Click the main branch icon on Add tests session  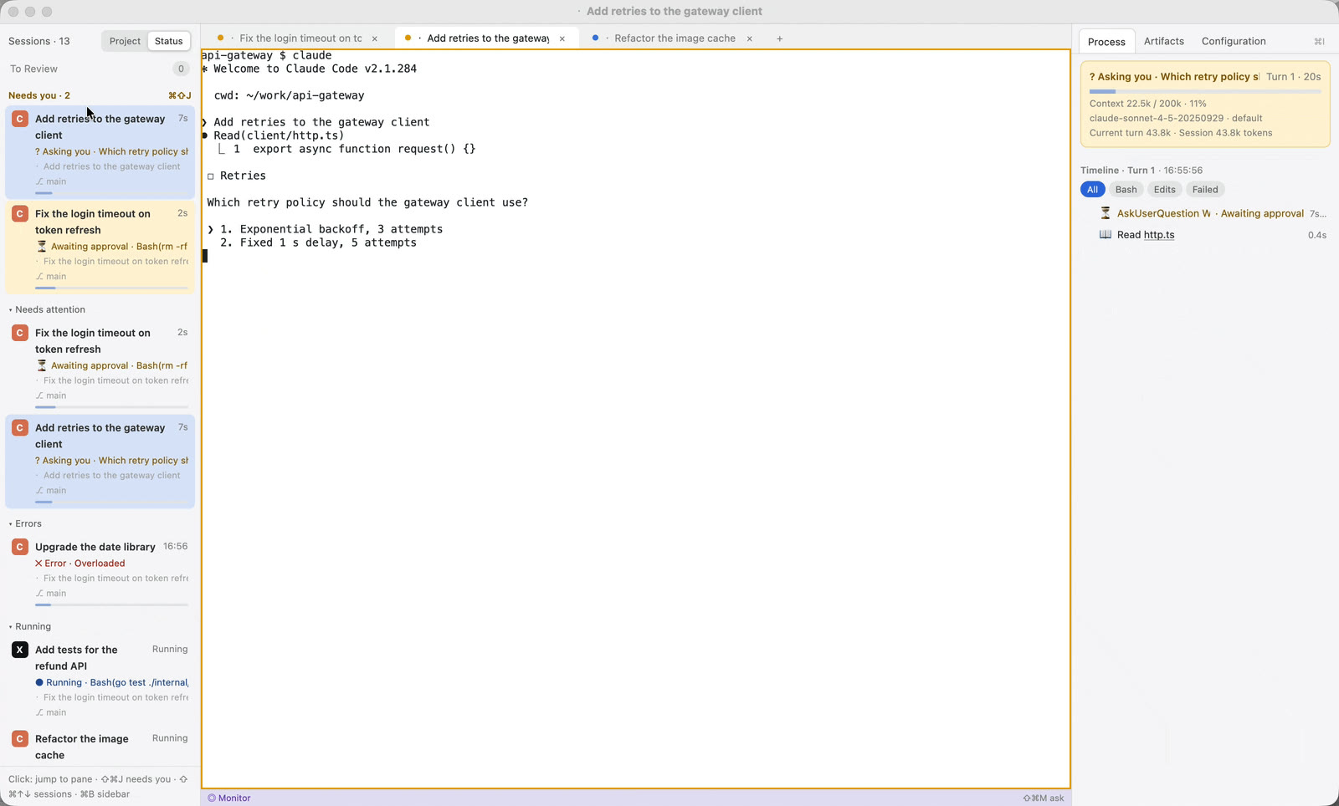(x=39, y=712)
